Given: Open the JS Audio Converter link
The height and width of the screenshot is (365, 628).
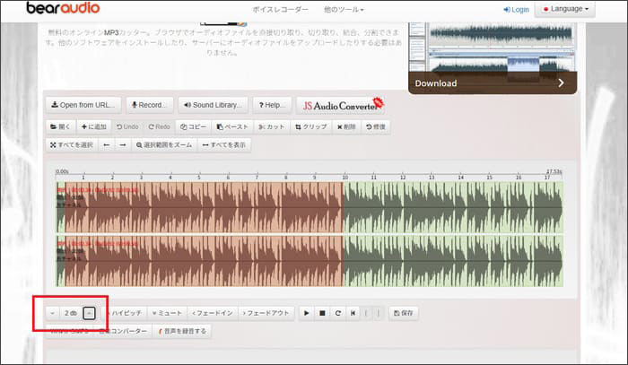Looking at the screenshot, I should (x=341, y=106).
